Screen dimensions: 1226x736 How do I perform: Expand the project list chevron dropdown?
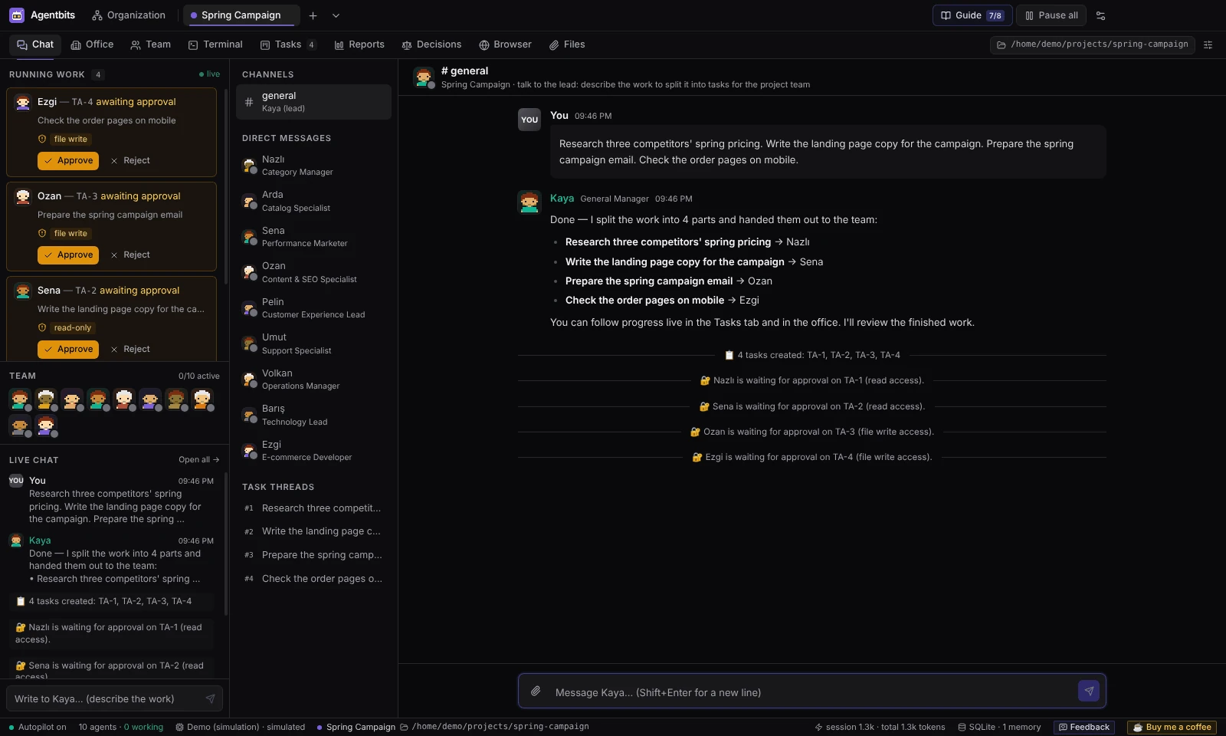tap(336, 15)
